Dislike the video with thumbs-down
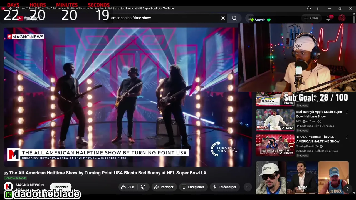356x200 pixels. coord(143,187)
